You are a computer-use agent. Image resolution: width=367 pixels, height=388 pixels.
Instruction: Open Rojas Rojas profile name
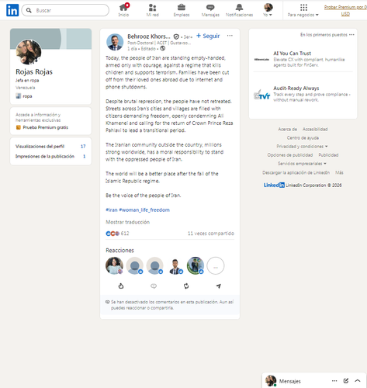[34, 71]
